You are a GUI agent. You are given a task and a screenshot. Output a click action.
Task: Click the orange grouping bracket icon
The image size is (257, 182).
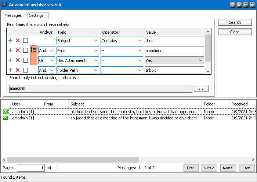coord(34,51)
